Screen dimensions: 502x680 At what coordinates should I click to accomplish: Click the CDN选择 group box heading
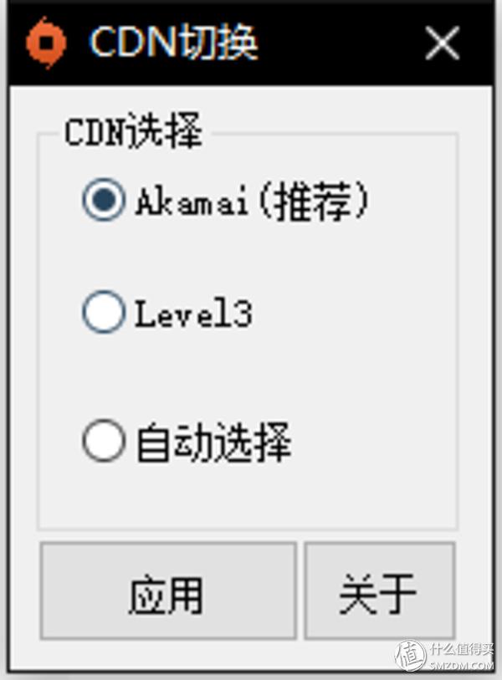pos(134,131)
